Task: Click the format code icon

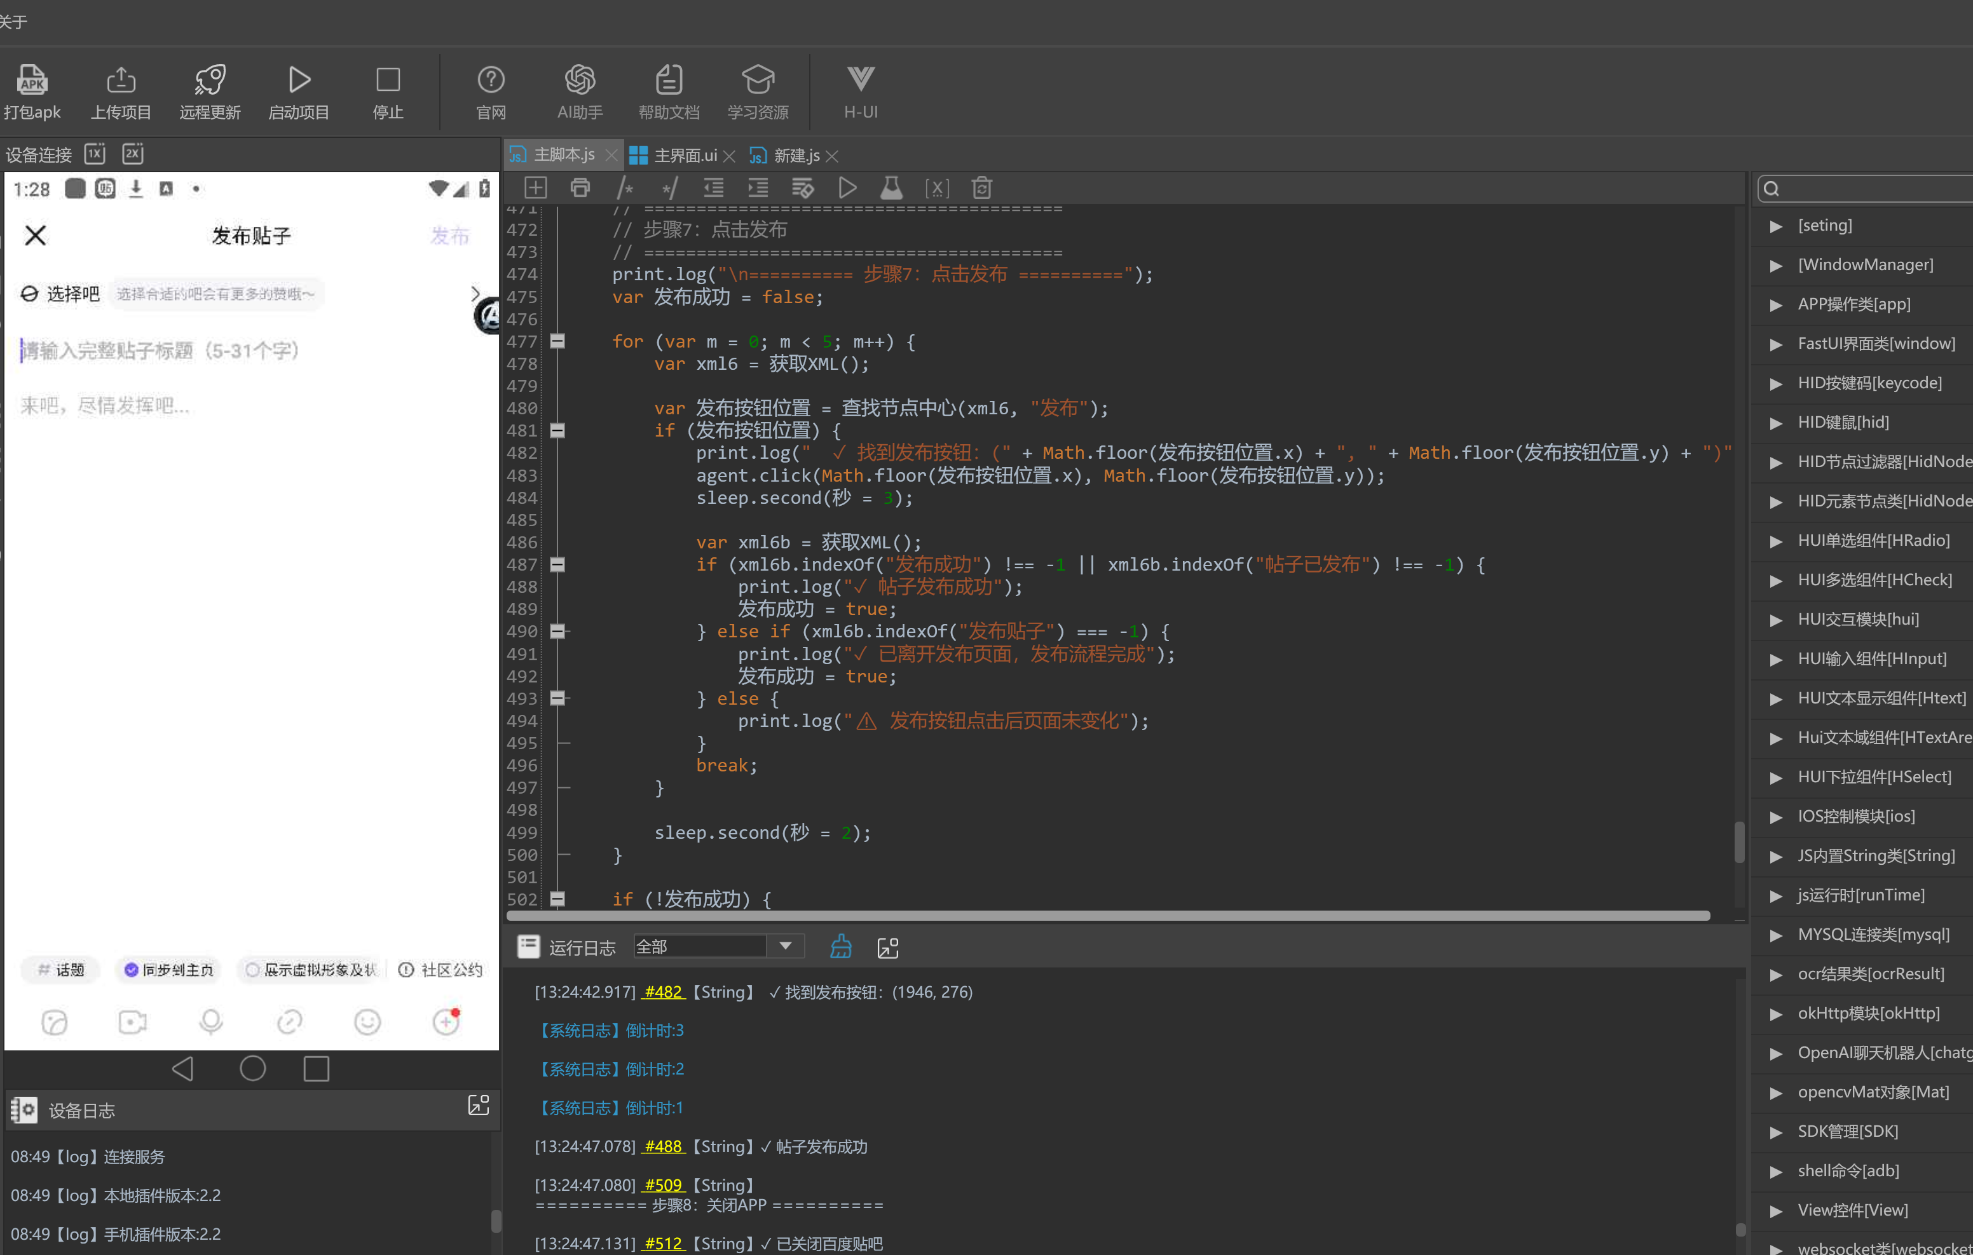Action: pyautogui.click(x=803, y=187)
